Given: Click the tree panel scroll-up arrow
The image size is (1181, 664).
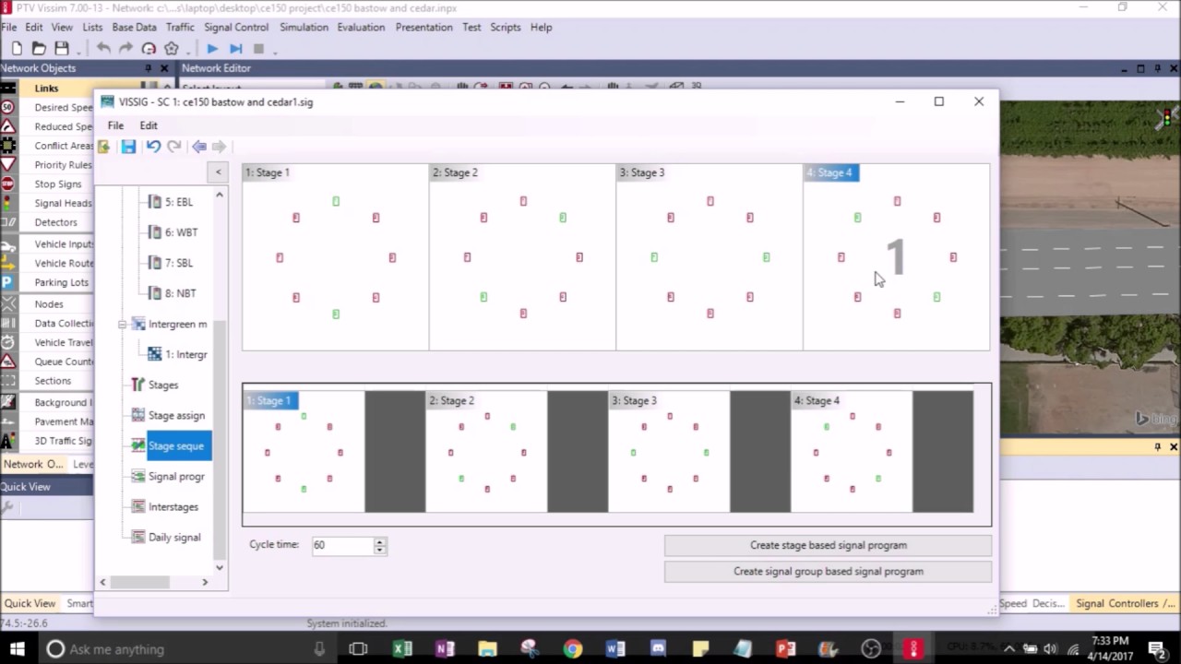Looking at the screenshot, I should click(220, 195).
